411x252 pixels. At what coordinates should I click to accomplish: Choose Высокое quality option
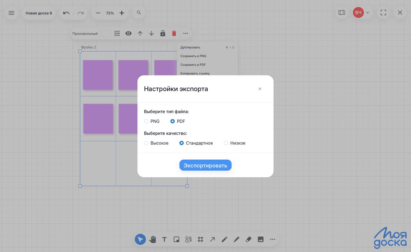tap(146, 143)
